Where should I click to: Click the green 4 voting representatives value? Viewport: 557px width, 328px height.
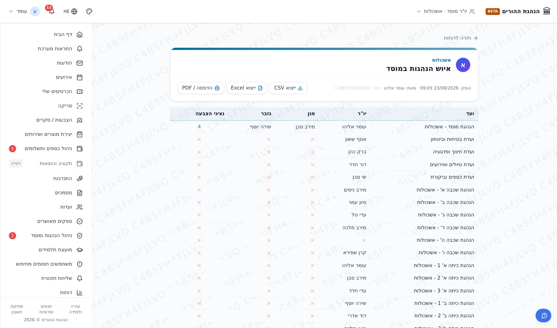[199, 127]
